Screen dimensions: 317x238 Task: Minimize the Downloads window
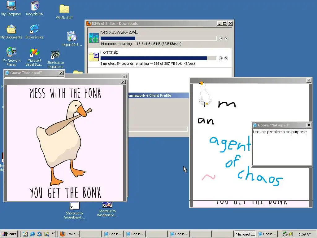coord(220,24)
